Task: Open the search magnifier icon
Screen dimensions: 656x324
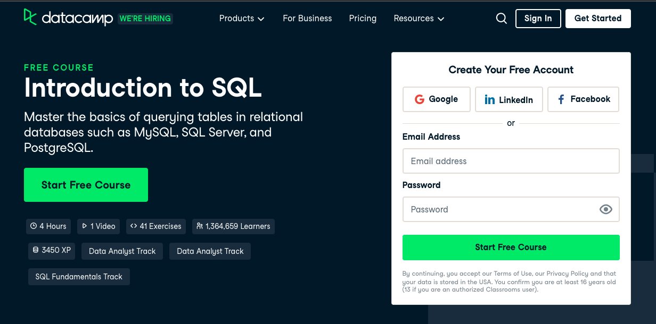Action: (501, 19)
